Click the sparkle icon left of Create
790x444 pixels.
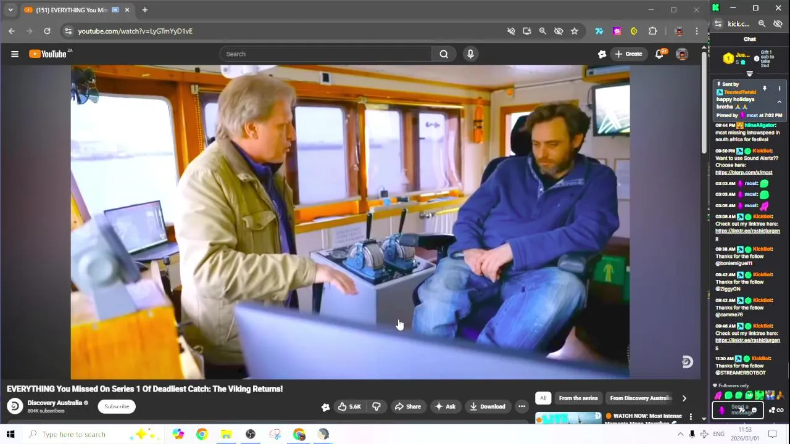(x=602, y=54)
